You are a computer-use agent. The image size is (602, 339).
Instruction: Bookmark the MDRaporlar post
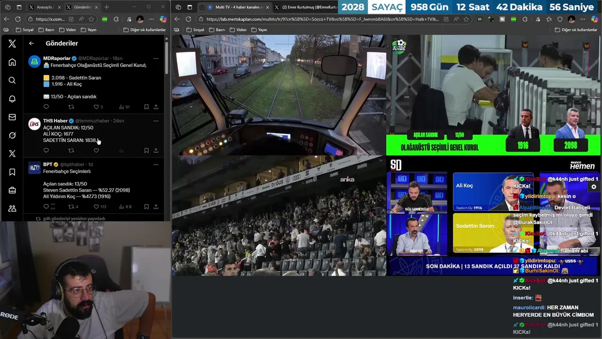click(x=146, y=107)
